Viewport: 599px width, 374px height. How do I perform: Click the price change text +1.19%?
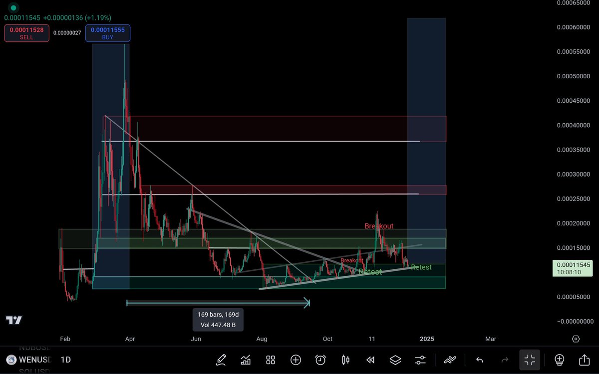coord(97,17)
